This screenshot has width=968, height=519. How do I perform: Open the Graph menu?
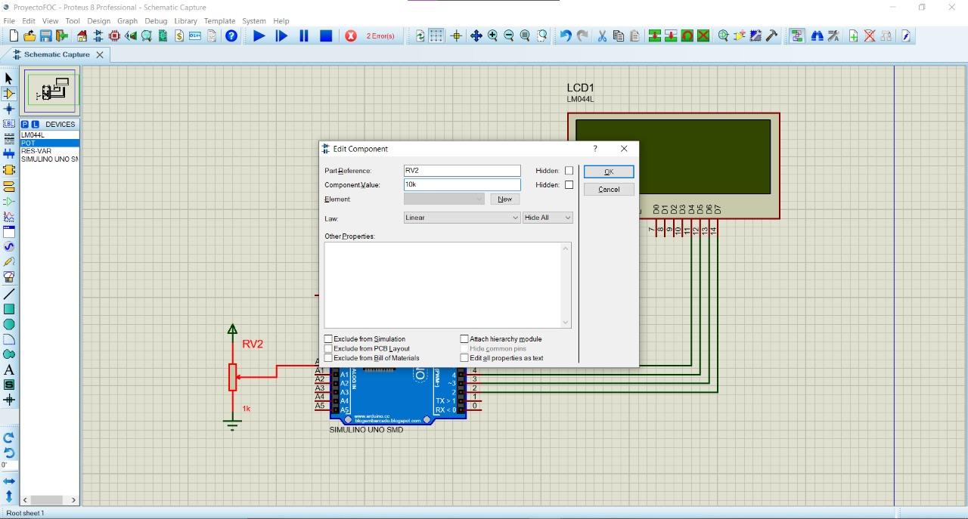click(x=127, y=21)
